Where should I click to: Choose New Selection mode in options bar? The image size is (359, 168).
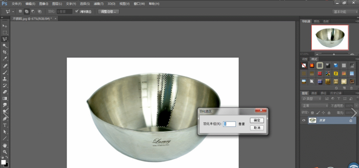coord(20,11)
